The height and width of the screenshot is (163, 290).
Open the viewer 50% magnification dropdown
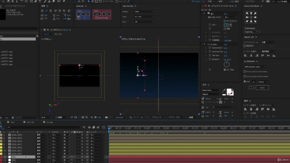(46, 117)
